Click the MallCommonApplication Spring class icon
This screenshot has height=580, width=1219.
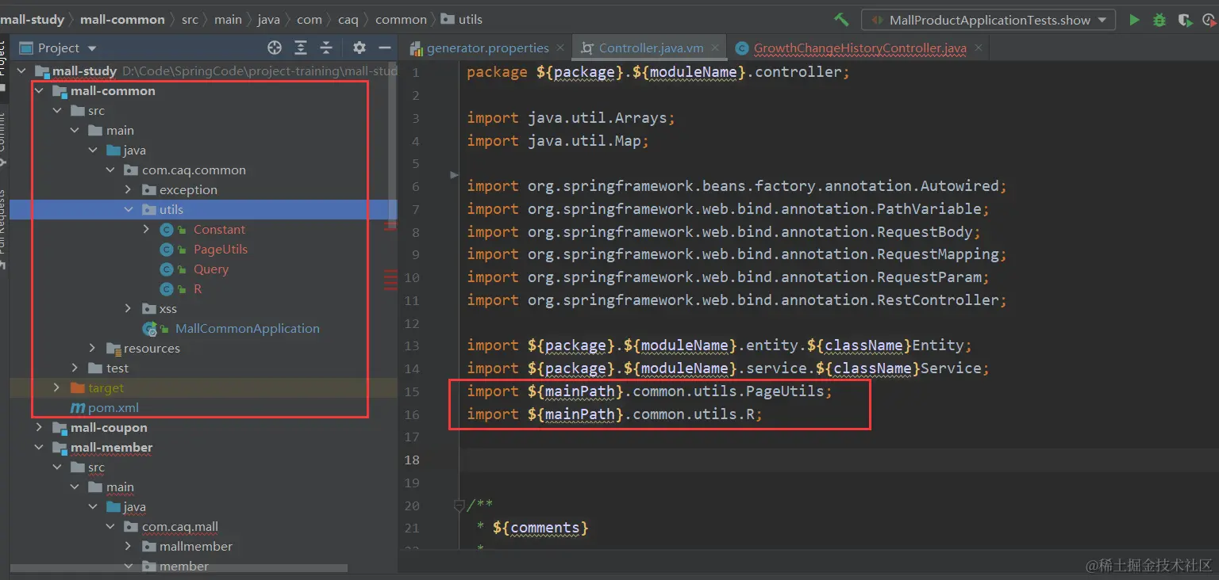149,329
